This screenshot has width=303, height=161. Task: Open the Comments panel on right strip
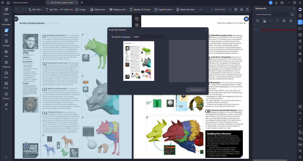tap(300, 28)
